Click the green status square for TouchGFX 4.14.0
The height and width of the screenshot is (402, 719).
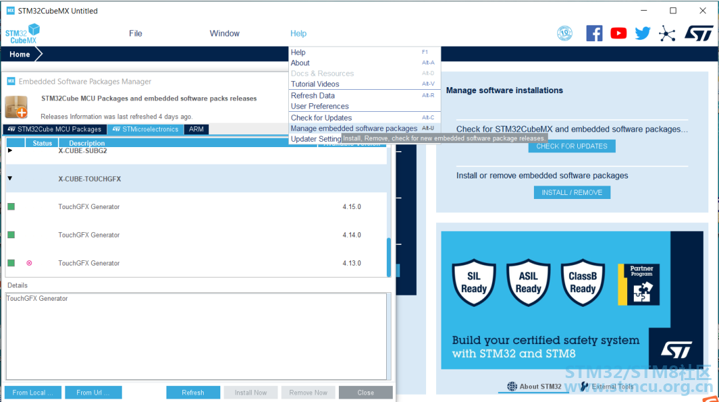(11, 235)
